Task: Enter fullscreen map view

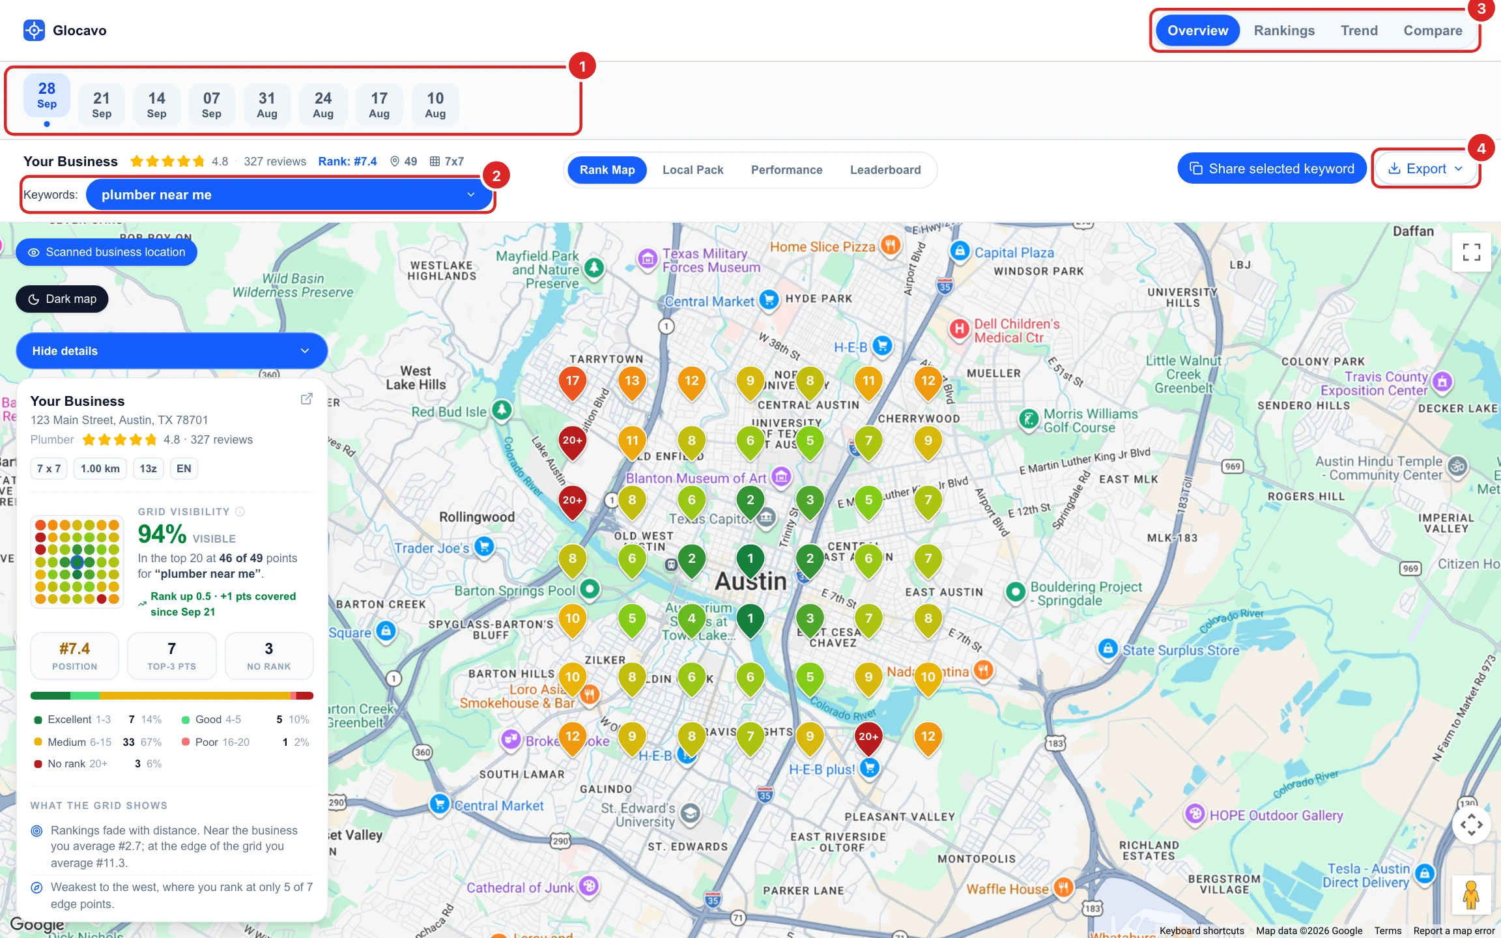Action: pos(1471,252)
